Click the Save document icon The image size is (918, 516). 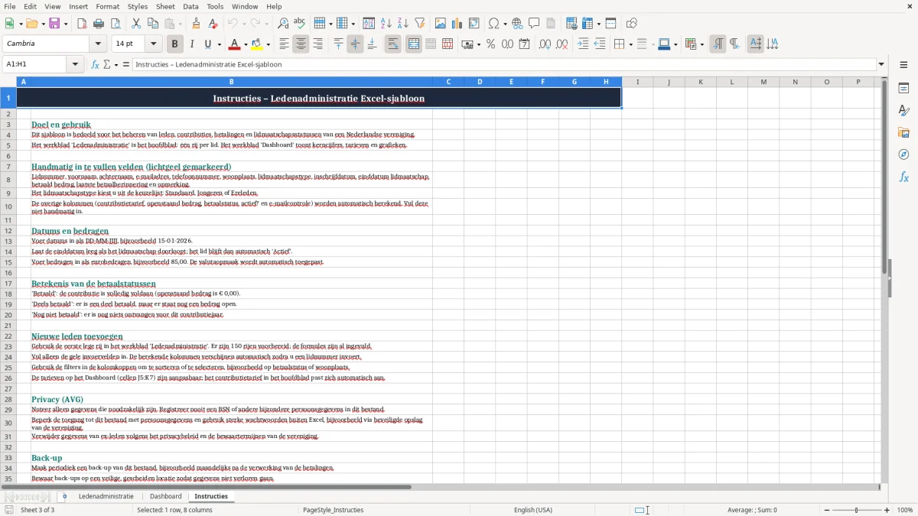54,24
